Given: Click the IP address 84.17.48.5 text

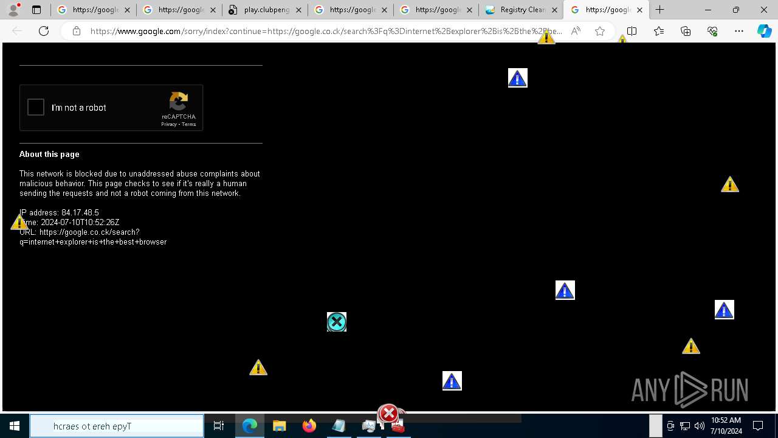Looking at the screenshot, I should point(59,212).
